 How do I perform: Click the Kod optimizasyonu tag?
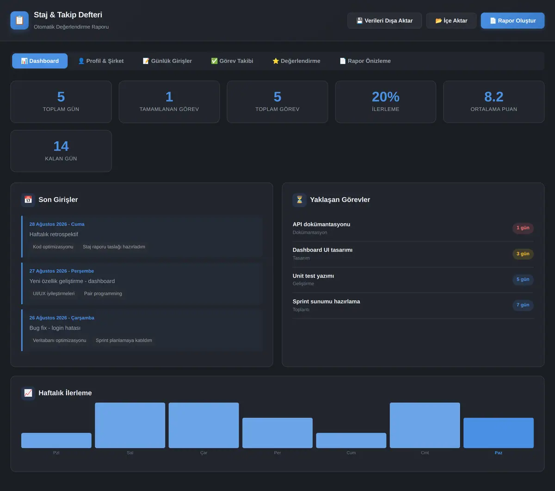pyautogui.click(x=53, y=247)
